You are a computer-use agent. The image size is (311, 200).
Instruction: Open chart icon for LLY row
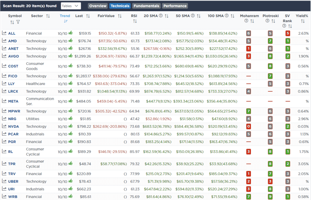click(x=4, y=83)
